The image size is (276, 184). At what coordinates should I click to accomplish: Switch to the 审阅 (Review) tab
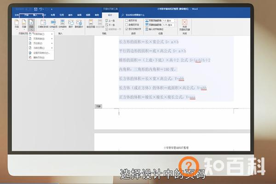click(80, 15)
